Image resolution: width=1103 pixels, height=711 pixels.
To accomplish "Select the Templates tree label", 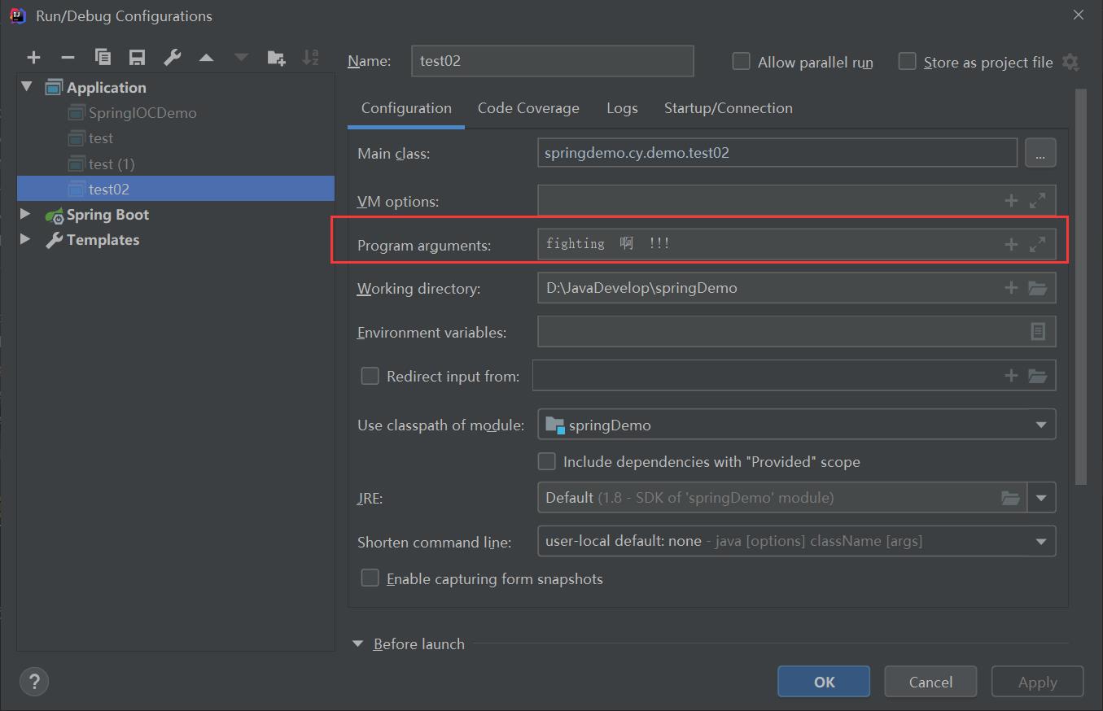I will [x=103, y=240].
